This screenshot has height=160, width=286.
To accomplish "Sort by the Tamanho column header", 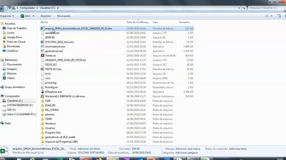I will pos(184,22).
